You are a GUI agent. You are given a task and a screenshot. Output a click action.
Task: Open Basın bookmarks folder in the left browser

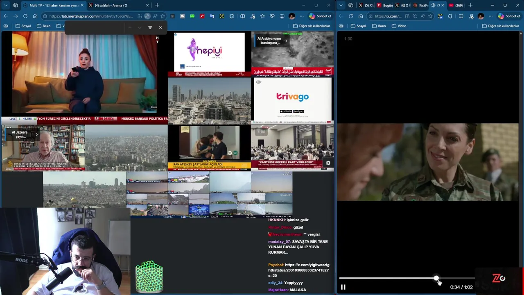point(44,26)
